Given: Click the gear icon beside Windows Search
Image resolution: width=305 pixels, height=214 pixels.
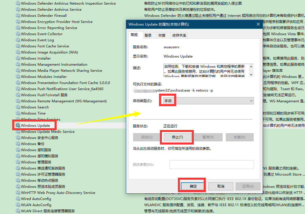Looking at the screenshot, I should 18,107.
